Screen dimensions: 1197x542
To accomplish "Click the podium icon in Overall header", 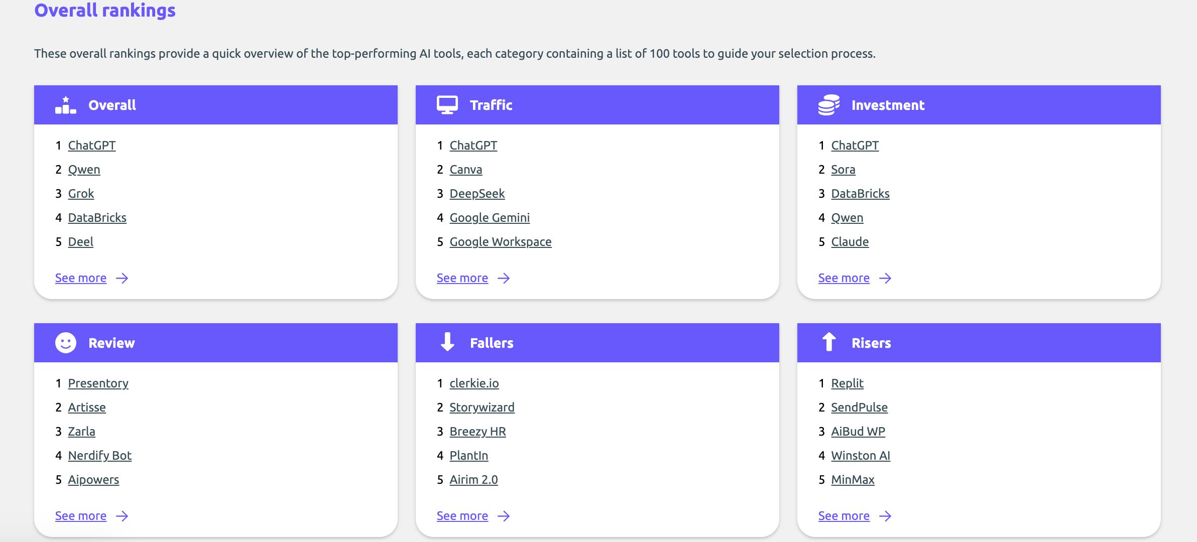I will pyautogui.click(x=66, y=105).
